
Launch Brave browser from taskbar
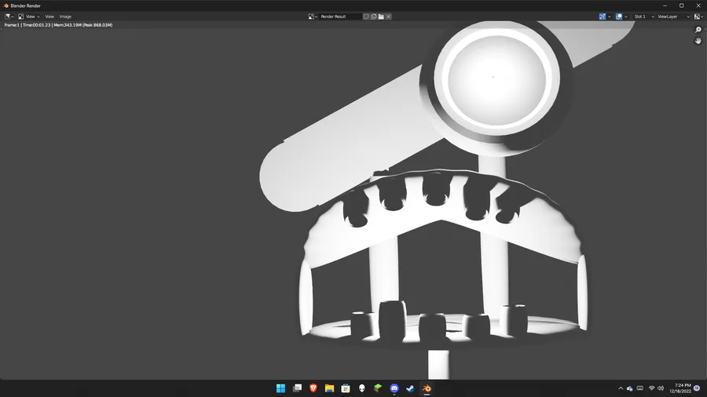click(x=313, y=388)
